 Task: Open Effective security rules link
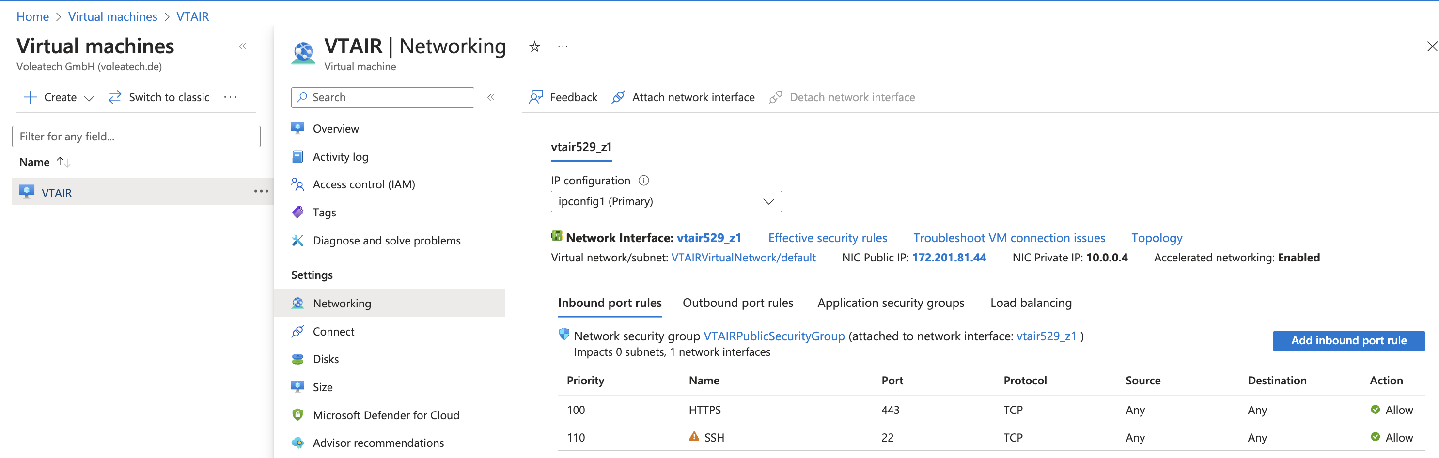828,238
